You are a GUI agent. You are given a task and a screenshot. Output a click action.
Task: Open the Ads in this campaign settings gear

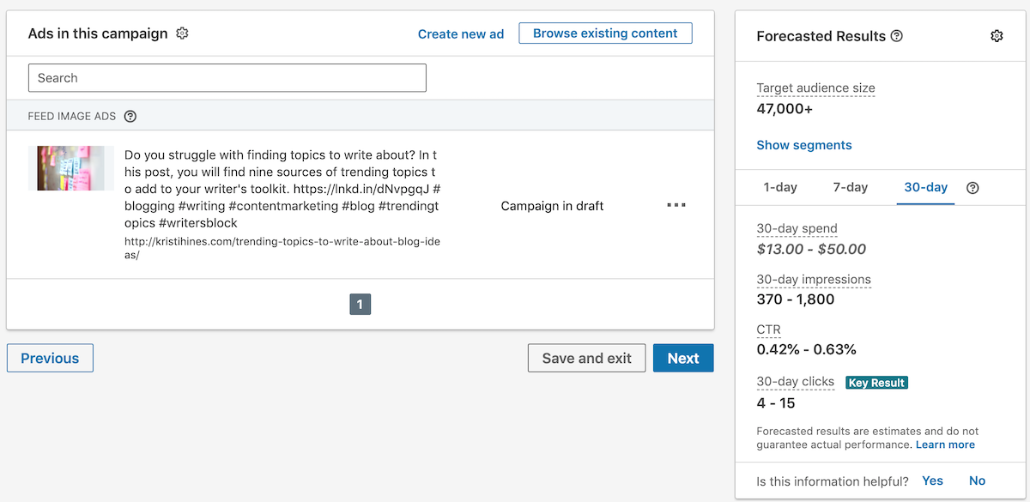pos(181,33)
